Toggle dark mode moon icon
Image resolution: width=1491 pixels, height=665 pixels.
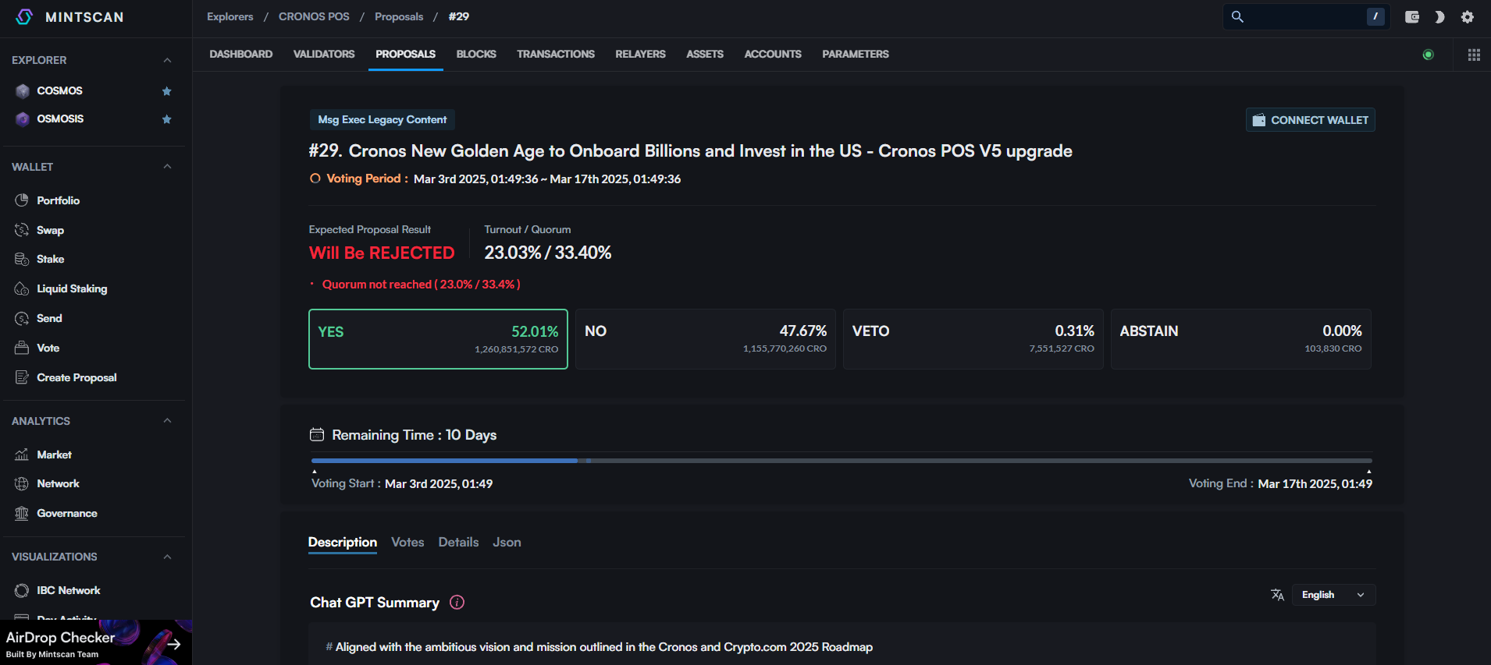1439,16
